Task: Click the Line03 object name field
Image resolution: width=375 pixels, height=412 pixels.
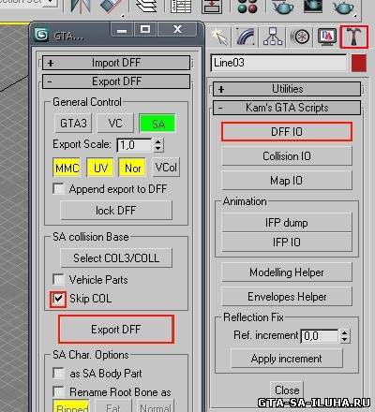Action: click(278, 63)
